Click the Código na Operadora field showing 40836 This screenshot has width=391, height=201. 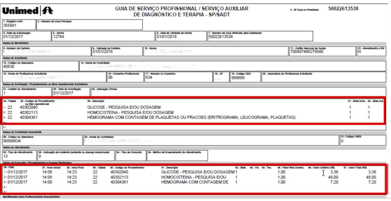pyautogui.click(x=40, y=65)
